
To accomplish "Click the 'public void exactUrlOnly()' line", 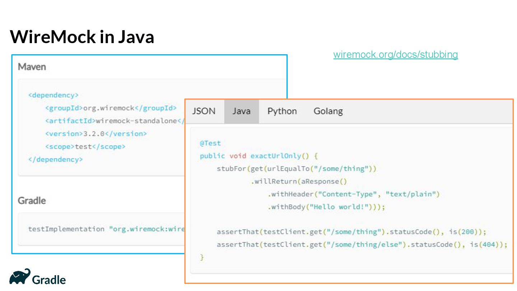I will coord(259,156).
